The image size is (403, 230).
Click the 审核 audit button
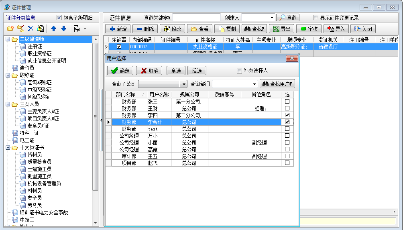tap(309, 29)
